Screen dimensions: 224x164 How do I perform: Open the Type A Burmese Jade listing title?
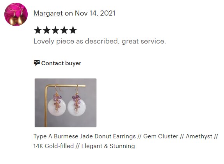tap(126, 141)
